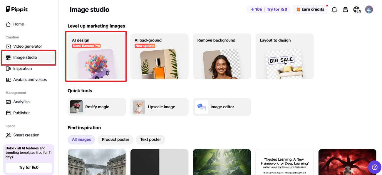Image resolution: width=382 pixels, height=175 pixels.
Task: Open the EN language selector
Action: coord(357,9)
